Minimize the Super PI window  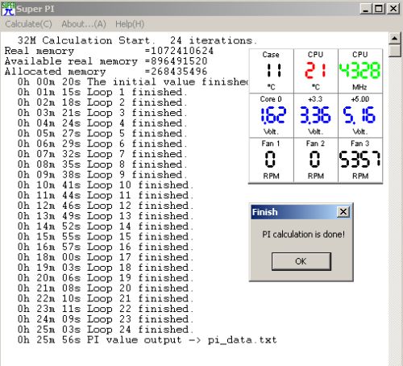point(365,9)
